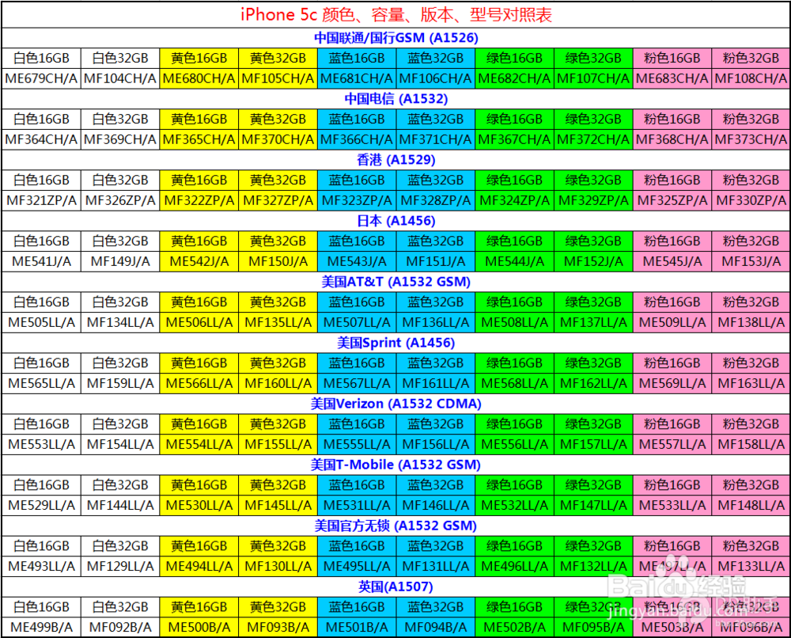Click pink cell MF330ZP/A

(751, 201)
